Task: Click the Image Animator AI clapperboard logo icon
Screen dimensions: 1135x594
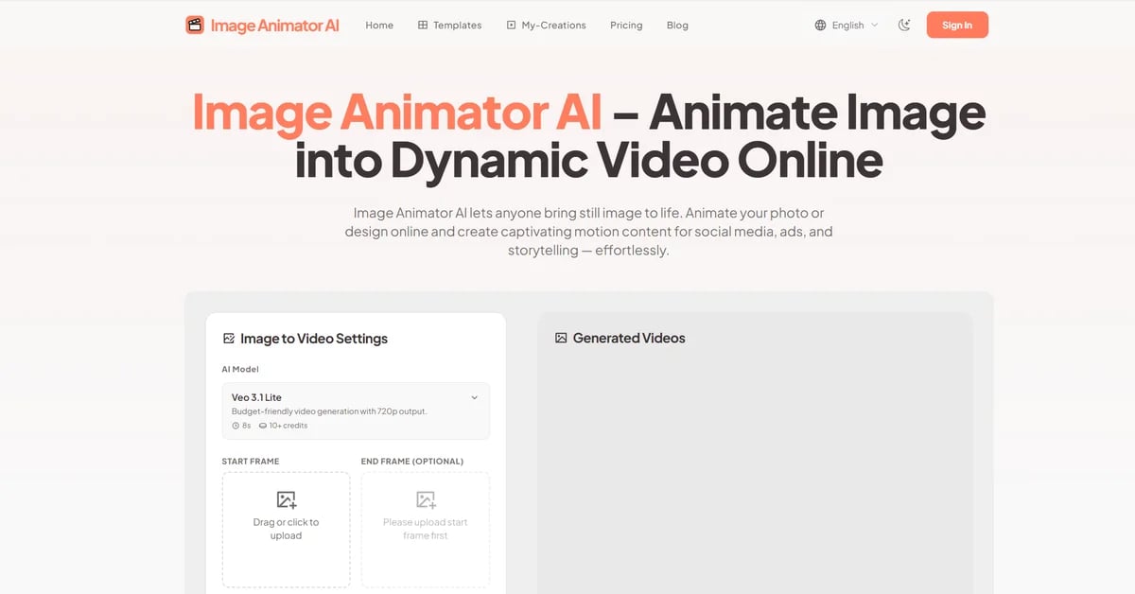Action: point(195,26)
